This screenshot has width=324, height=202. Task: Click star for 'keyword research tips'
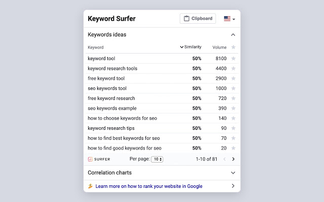tap(233, 128)
